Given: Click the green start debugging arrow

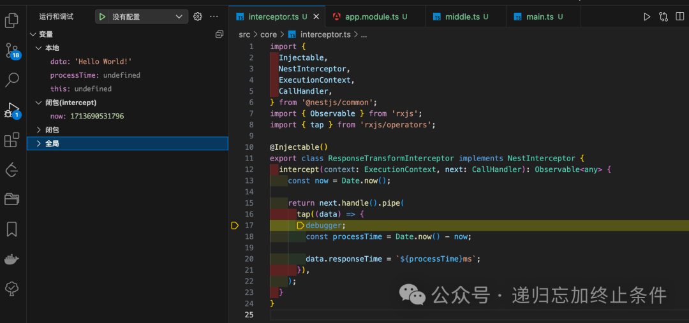Looking at the screenshot, I should [102, 17].
